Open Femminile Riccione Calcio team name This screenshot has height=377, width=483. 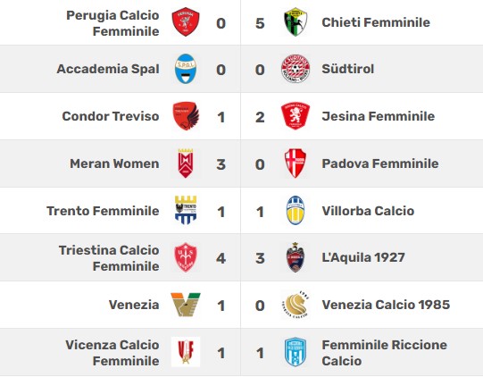click(385, 353)
